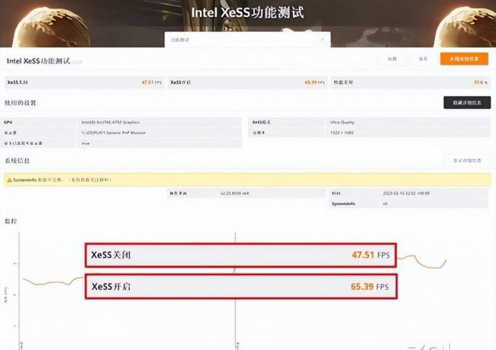Viewport: 496px width, 350px height.
Task: Select the 'true' value in settings table
Action: (85, 143)
